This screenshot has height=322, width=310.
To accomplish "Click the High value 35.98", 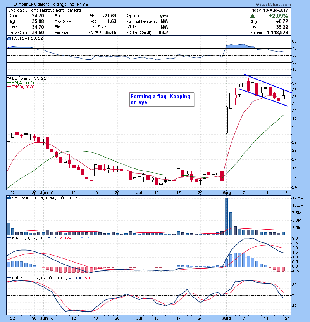I will click(38, 21).
